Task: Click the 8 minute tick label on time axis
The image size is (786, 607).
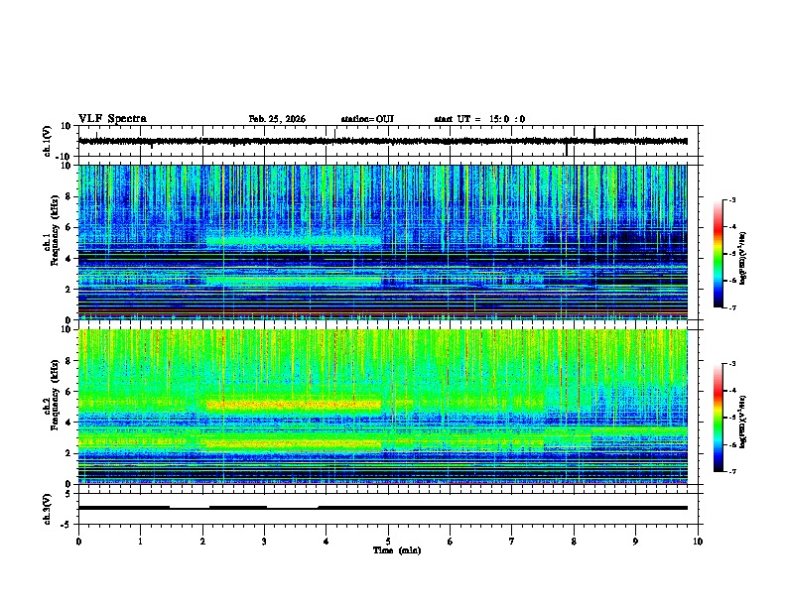Action: click(574, 542)
